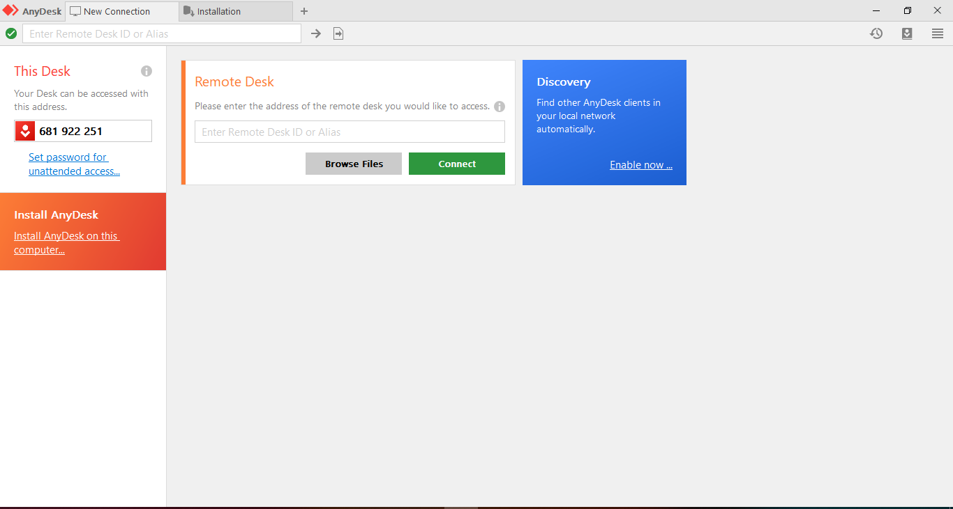Open a new tab with the plus button
Image resolution: width=953 pixels, height=509 pixels.
[303, 11]
